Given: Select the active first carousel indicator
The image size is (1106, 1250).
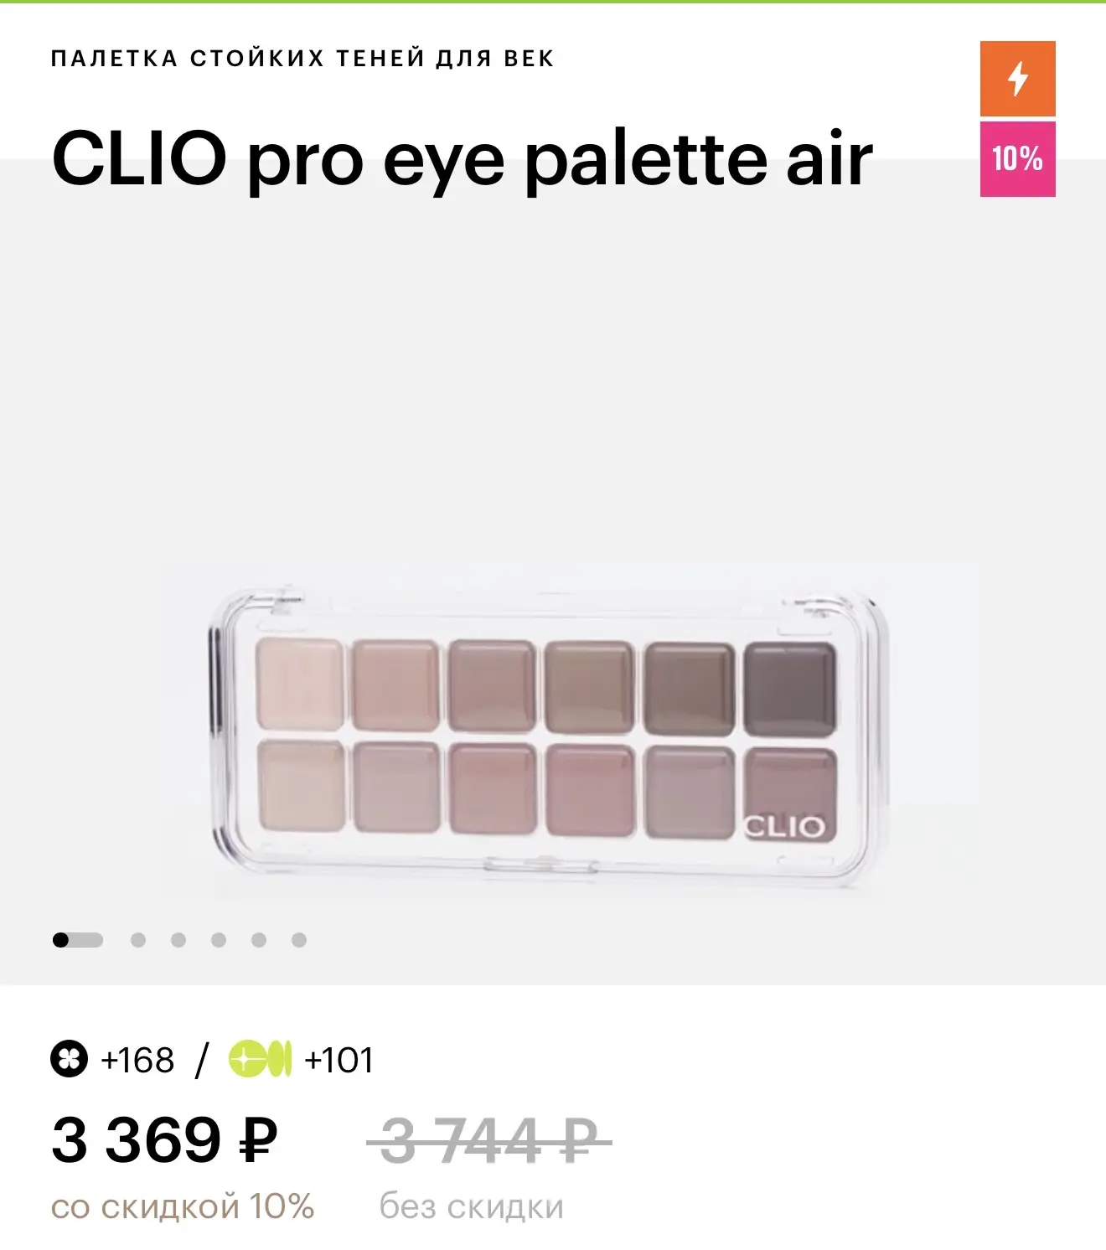Looking at the screenshot, I should click(x=77, y=940).
